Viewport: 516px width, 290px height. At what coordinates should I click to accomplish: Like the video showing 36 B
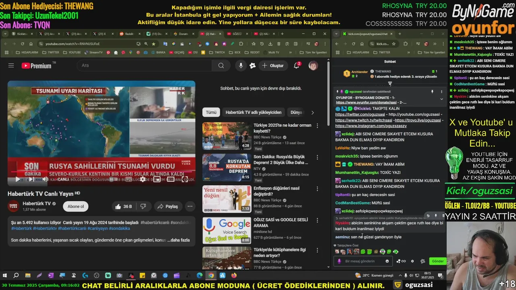pyautogui.click(x=123, y=206)
